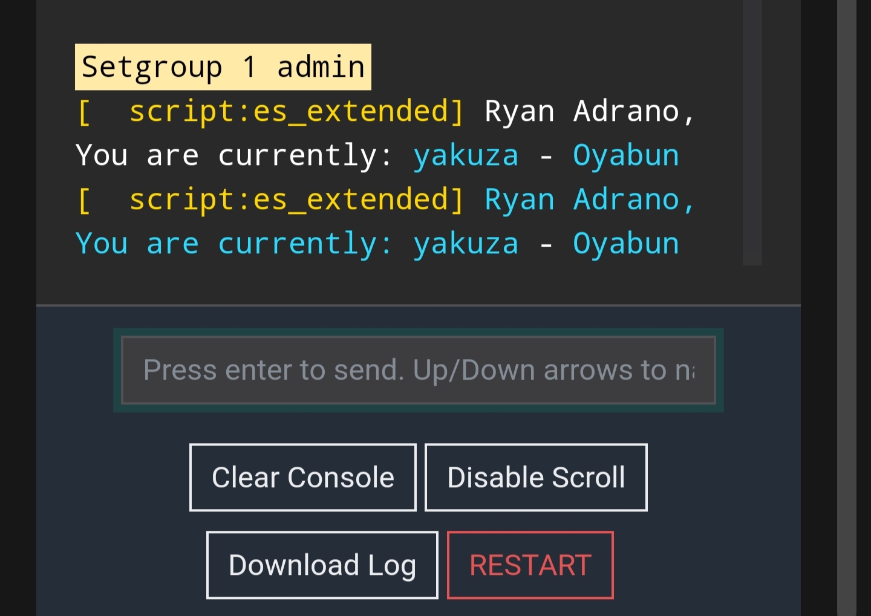Select the highlighted 'Setgroup 1 admin' command
Viewport: 871px width, 616px height.
(223, 66)
